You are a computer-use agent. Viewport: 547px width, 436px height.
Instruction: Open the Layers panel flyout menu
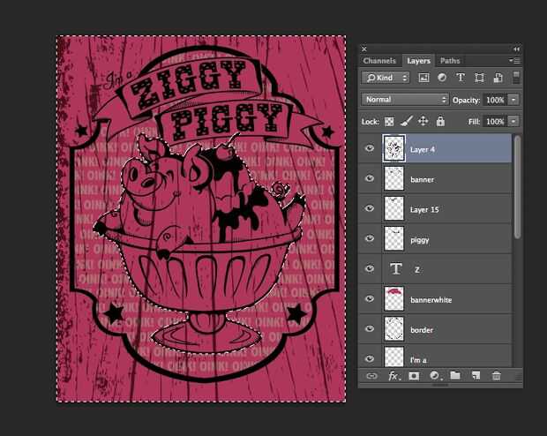coord(514,61)
